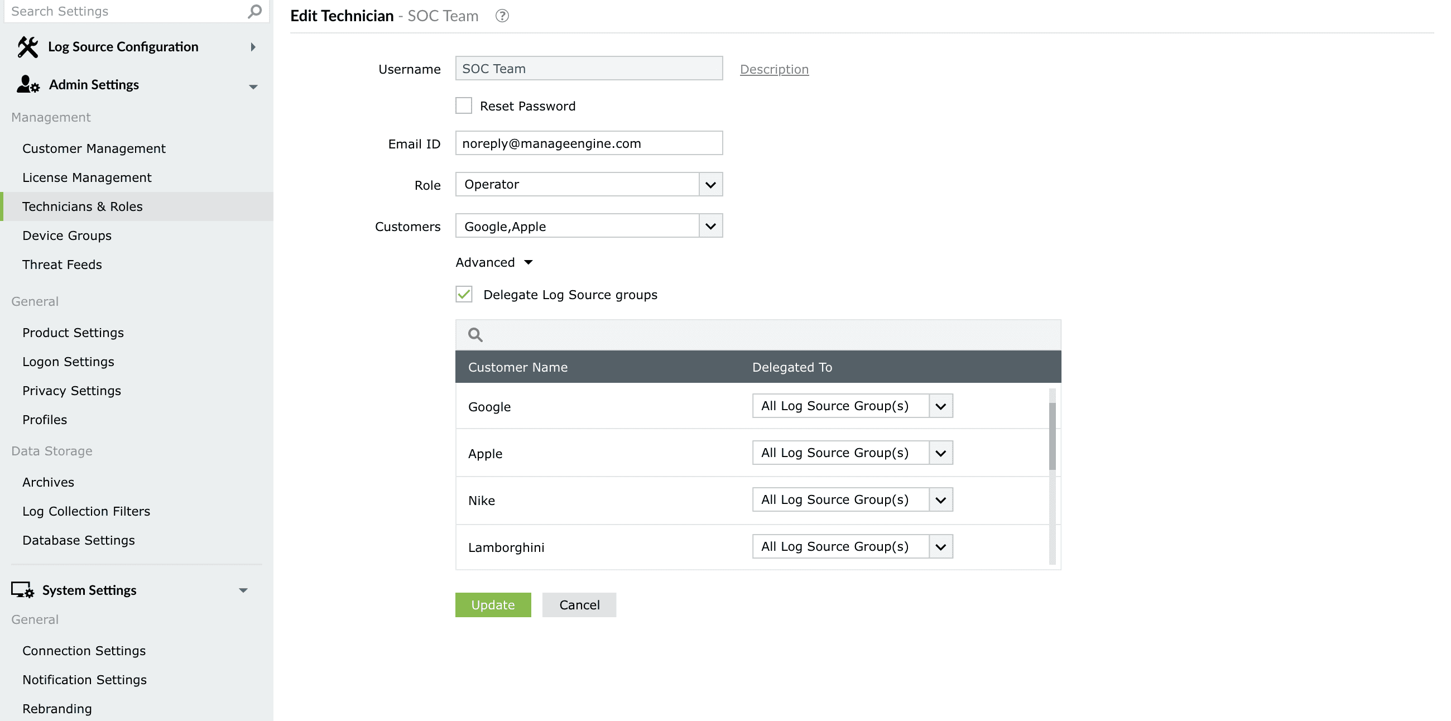Image resolution: width=1451 pixels, height=721 pixels.
Task: Click the System Settings monitor icon
Action: (22, 590)
